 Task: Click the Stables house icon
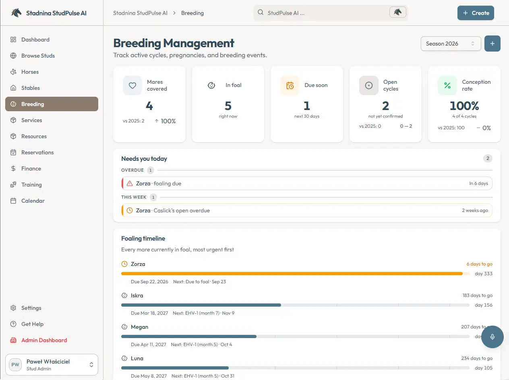[x=13, y=88]
